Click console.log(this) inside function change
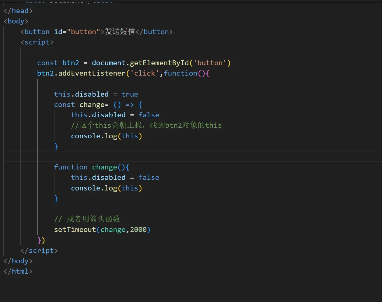Screen dimensions: 382x302 click(107, 188)
